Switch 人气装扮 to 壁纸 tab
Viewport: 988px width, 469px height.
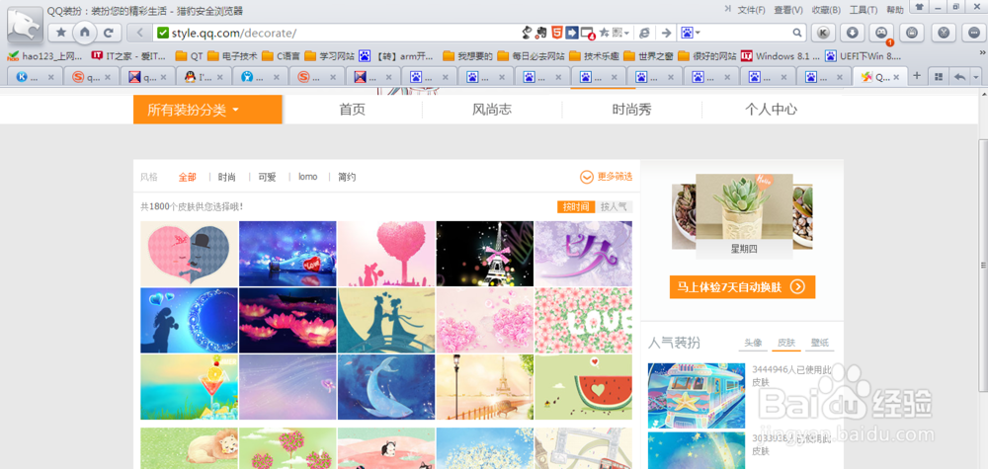pyautogui.click(x=820, y=343)
